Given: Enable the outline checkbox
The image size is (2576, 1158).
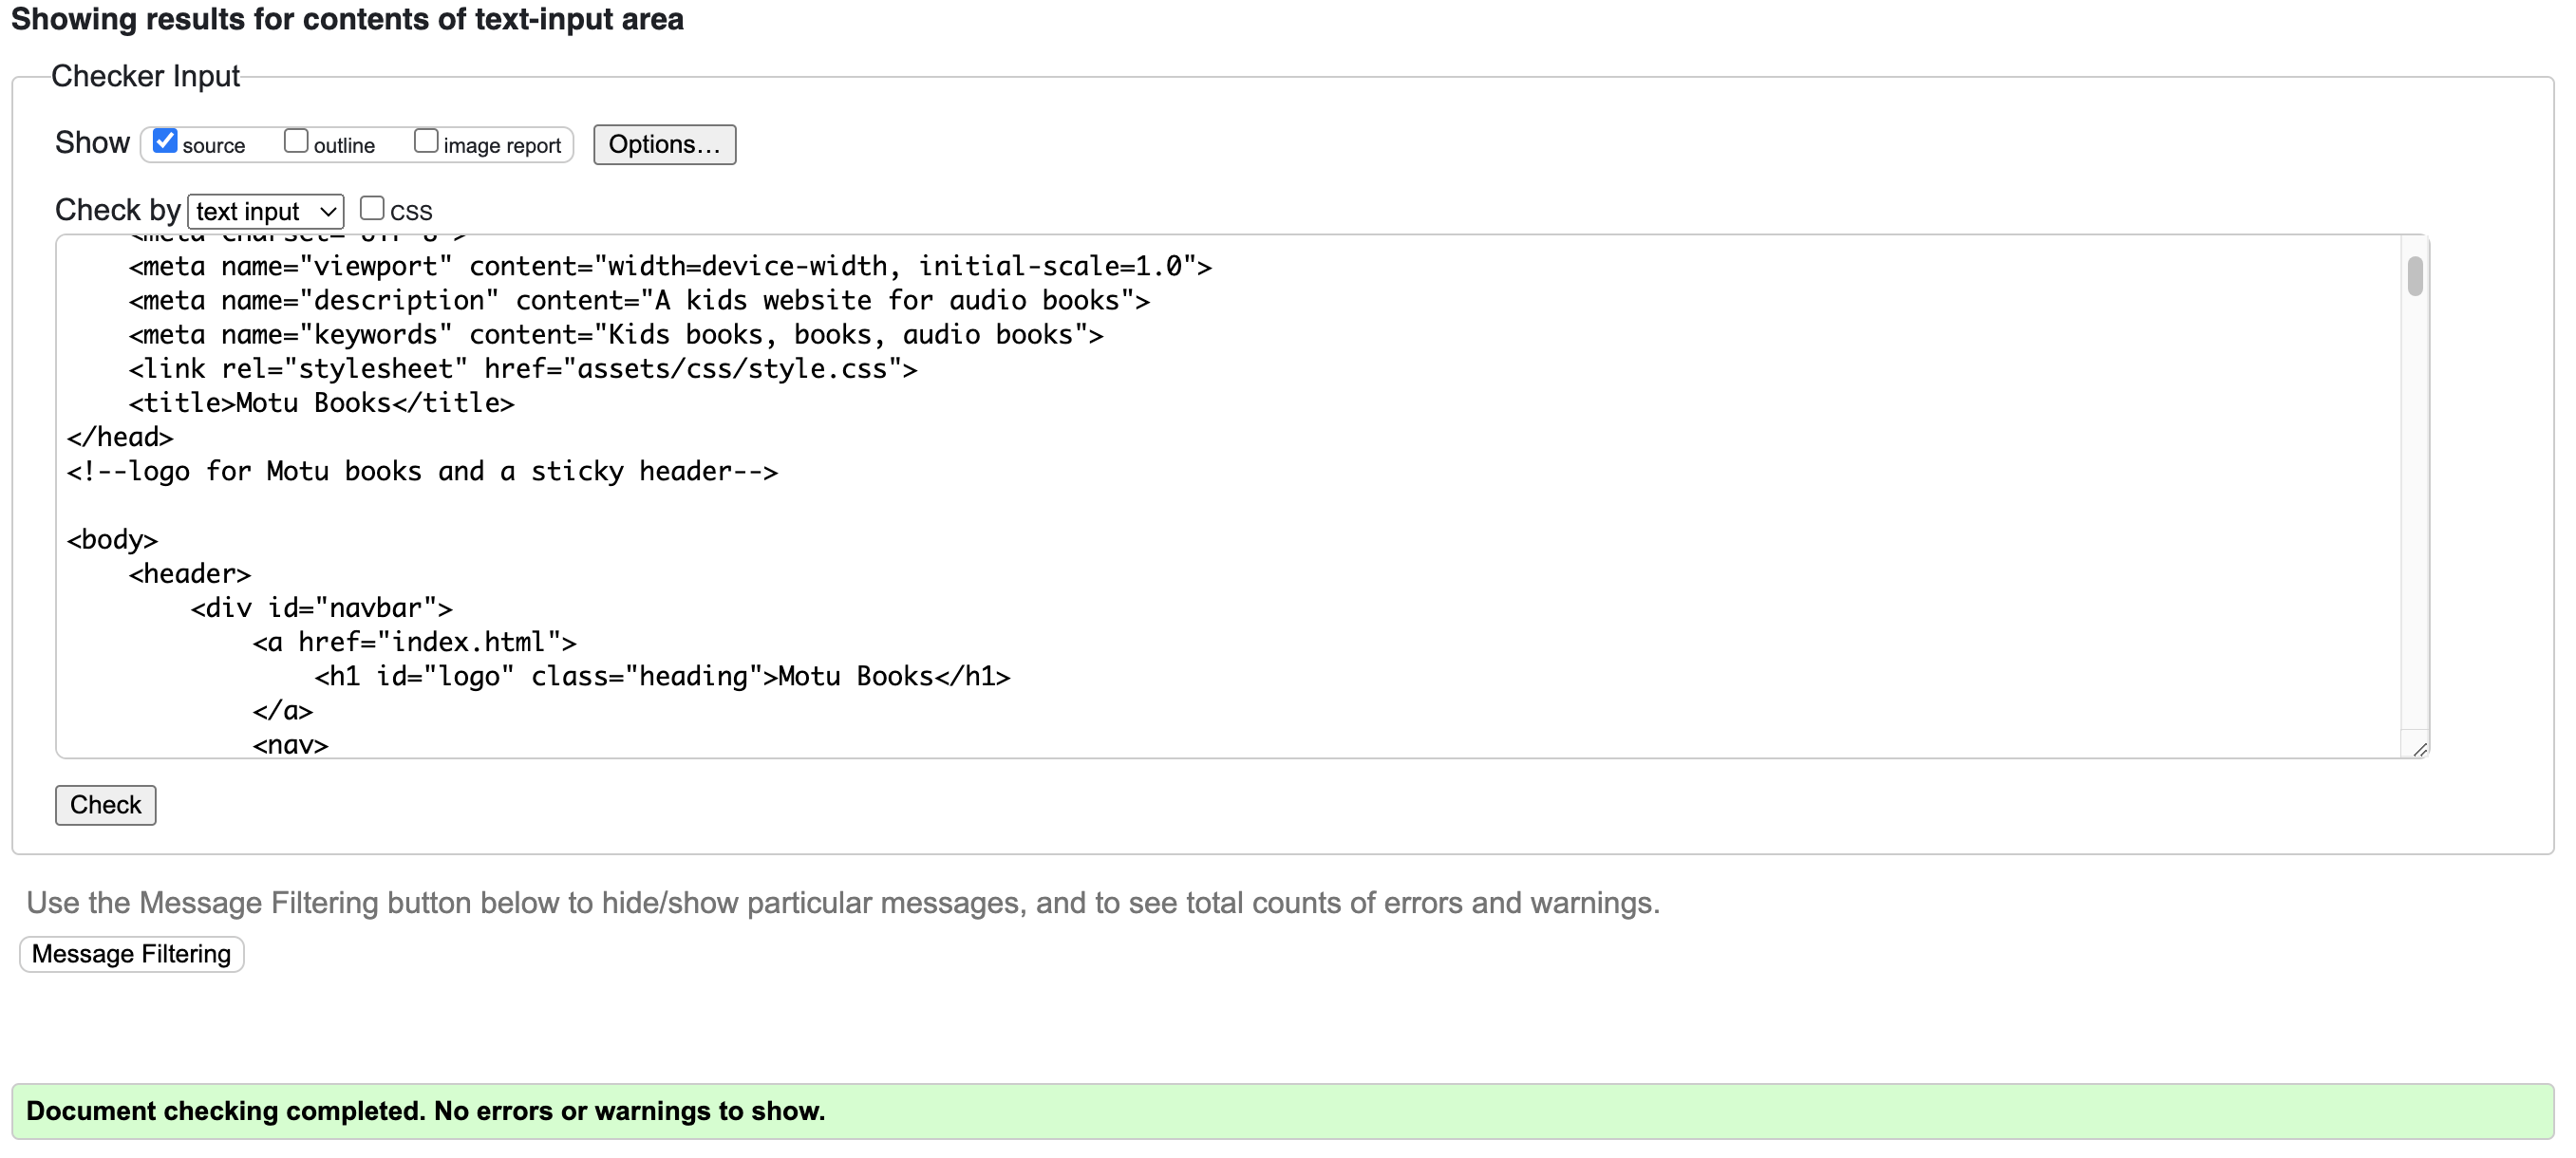Looking at the screenshot, I should tap(296, 141).
